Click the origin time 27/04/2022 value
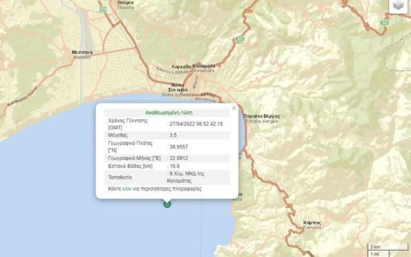The width and height of the screenshot is (411, 257). click(196, 124)
